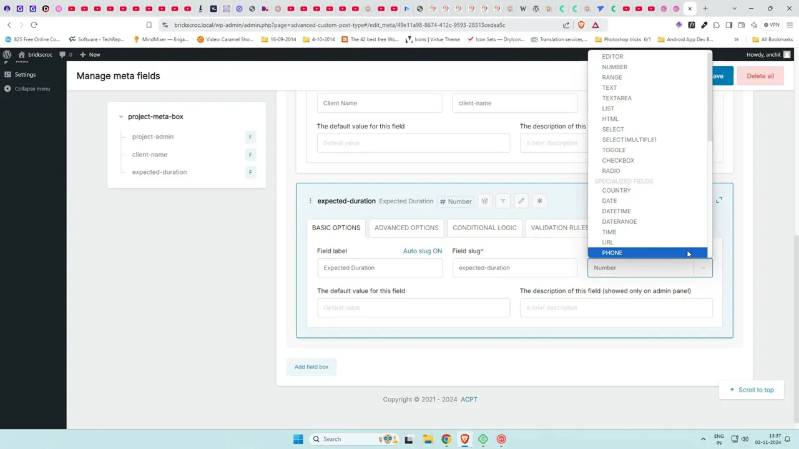Click Scroll to top link

tap(752, 390)
